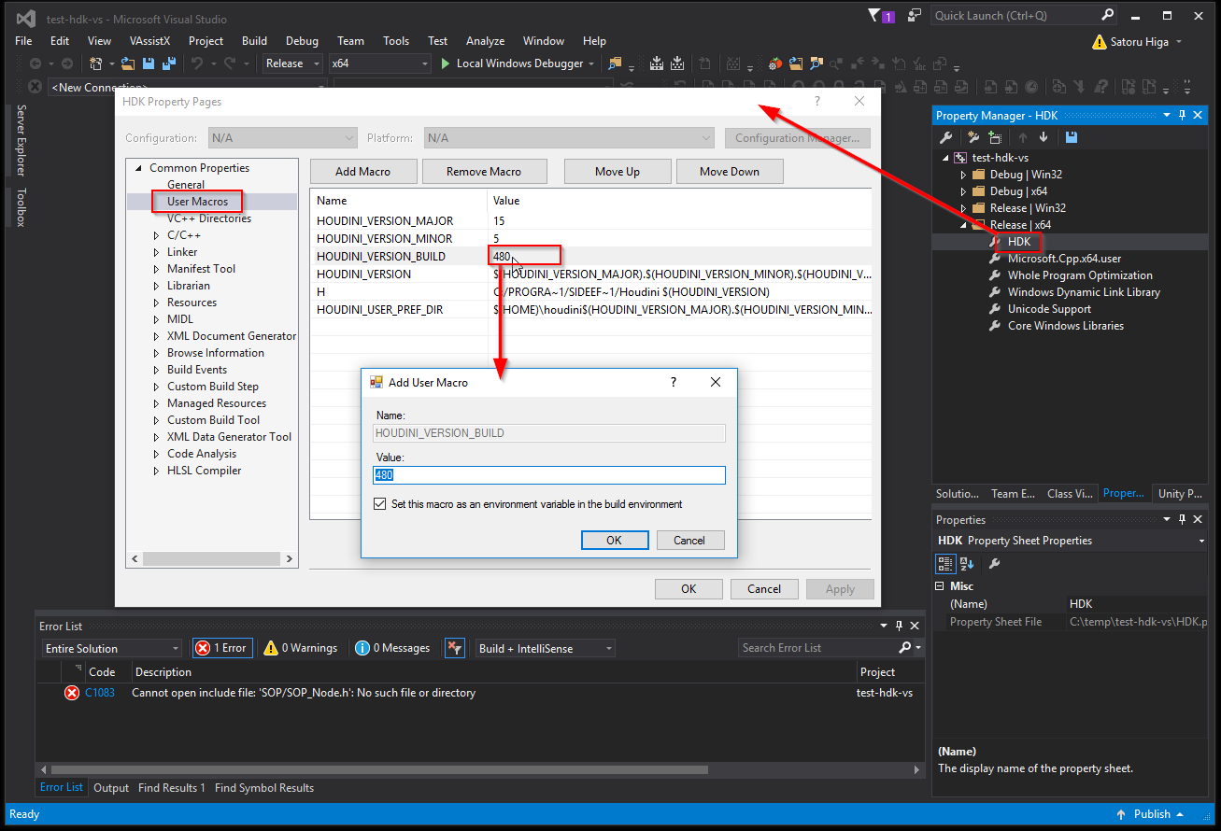
Task: Click the Remove Macro button
Action: tap(484, 172)
